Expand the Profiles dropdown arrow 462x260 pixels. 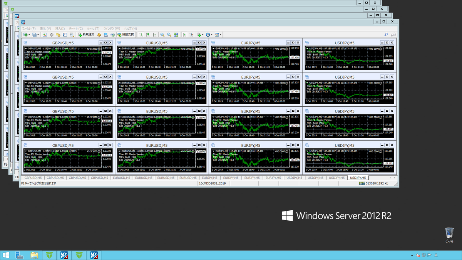pos(38,35)
